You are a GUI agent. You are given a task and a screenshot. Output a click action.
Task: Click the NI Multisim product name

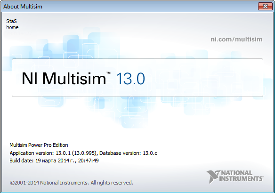pos(64,79)
